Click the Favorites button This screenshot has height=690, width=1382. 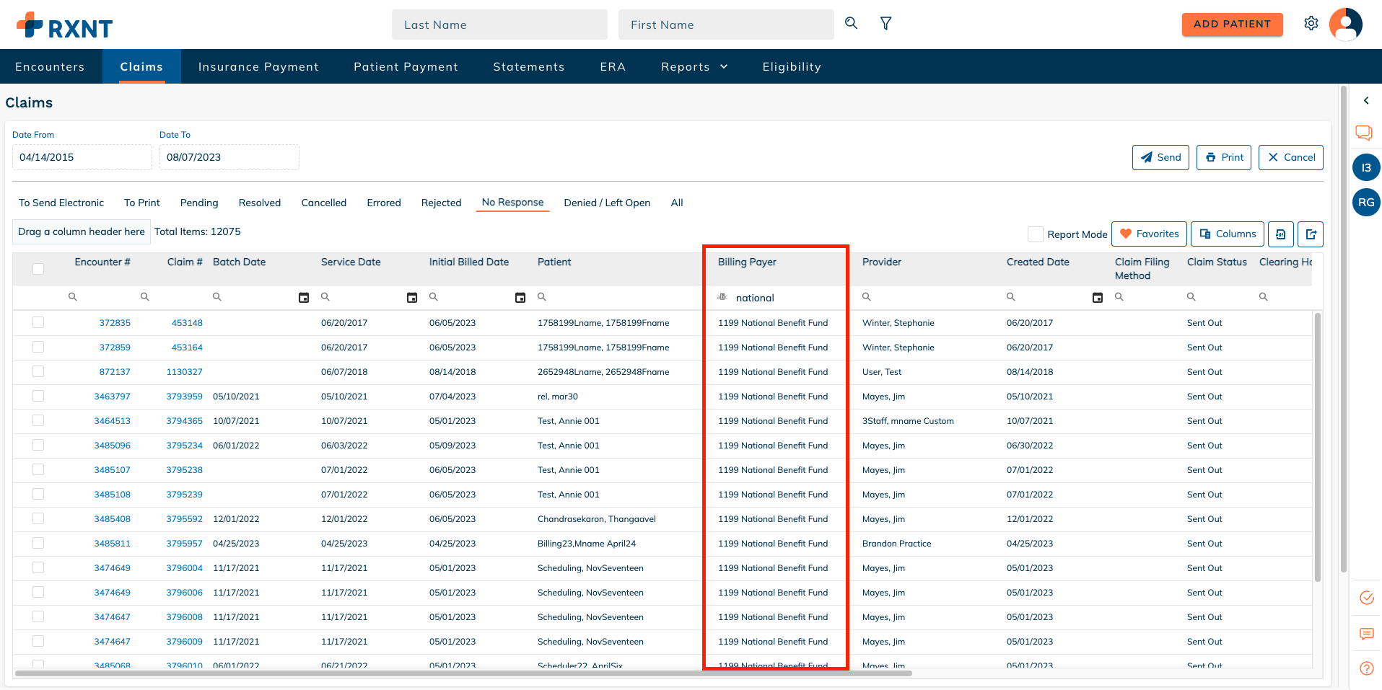(x=1150, y=234)
